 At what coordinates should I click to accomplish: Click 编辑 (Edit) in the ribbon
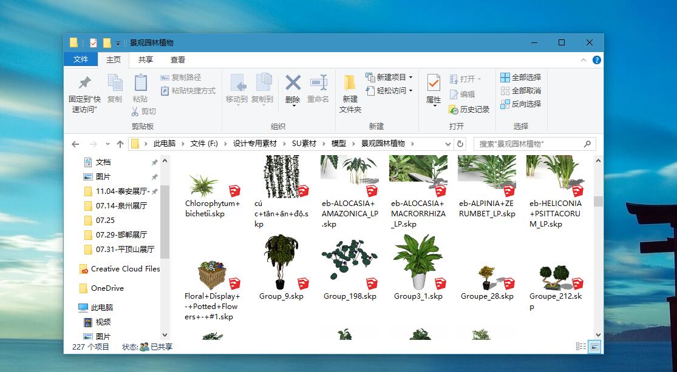pyautogui.click(x=462, y=95)
